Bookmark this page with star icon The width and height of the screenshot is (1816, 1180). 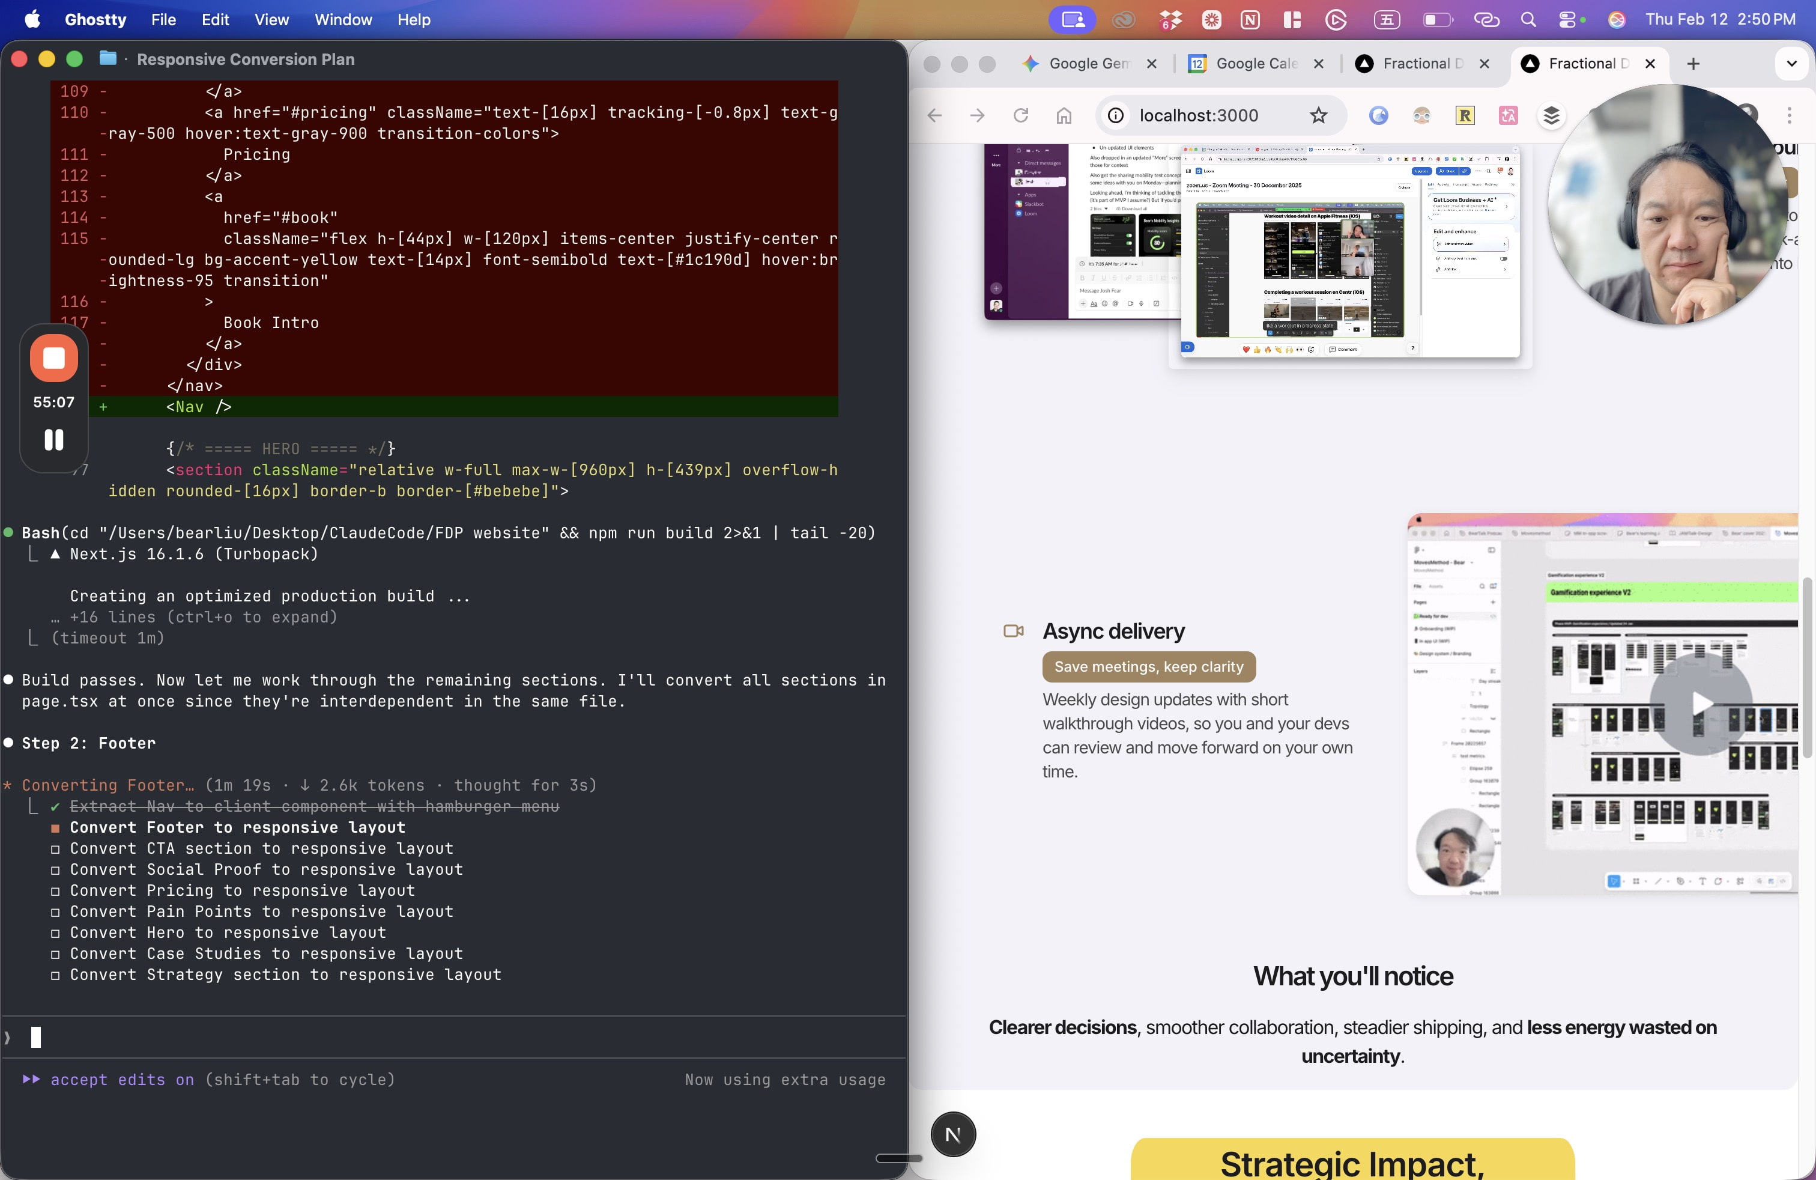click(x=1318, y=115)
